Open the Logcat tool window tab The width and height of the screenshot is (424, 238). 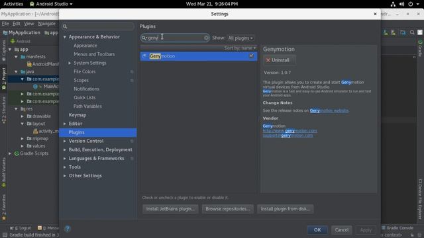[21, 228]
